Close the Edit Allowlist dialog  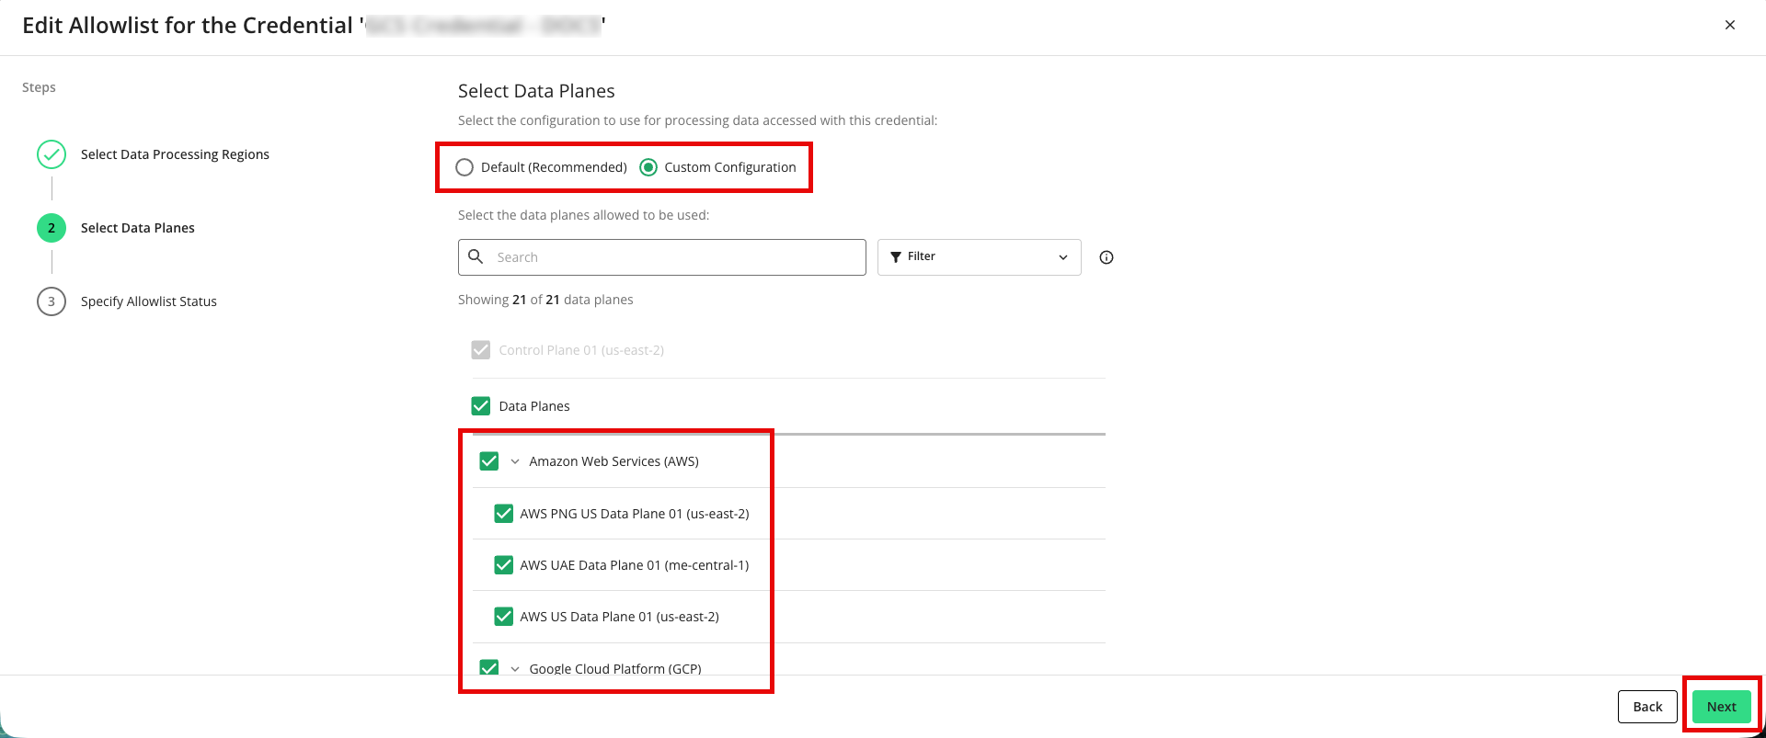[1729, 25]
